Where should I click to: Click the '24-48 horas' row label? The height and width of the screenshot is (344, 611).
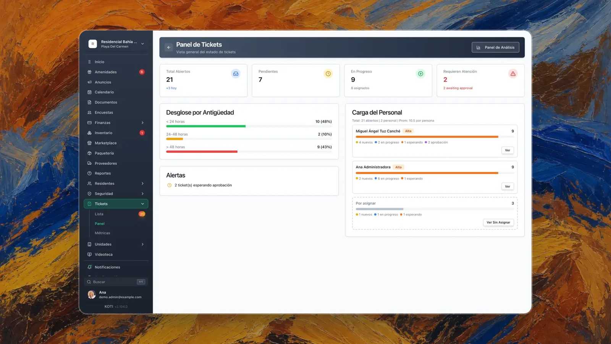click(x=177, y=134)
